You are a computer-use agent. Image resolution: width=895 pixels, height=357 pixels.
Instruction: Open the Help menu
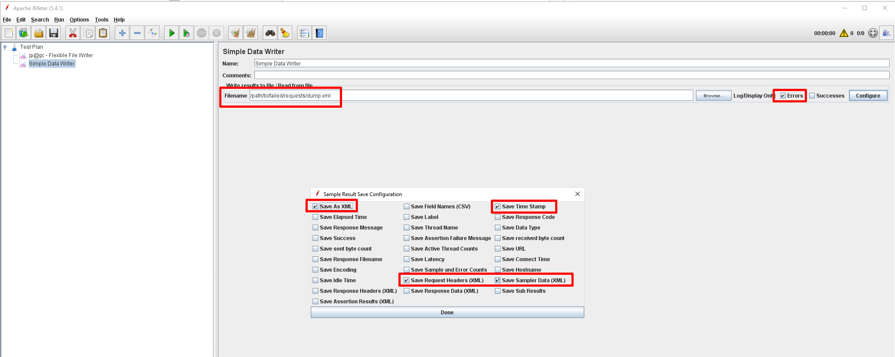(119, 20)
